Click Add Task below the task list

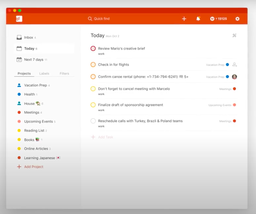pyautogui.click(x=105, y=137)
